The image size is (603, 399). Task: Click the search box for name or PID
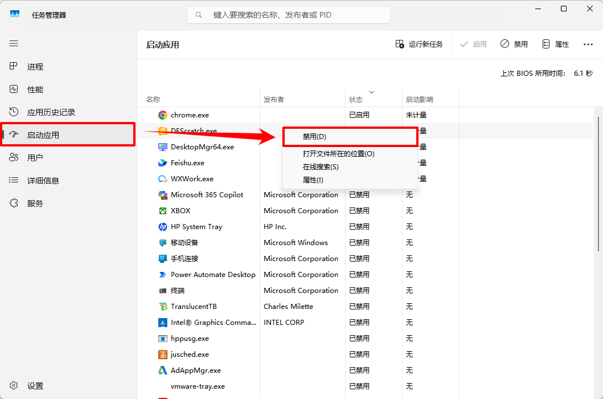click(x=289, y=15)
